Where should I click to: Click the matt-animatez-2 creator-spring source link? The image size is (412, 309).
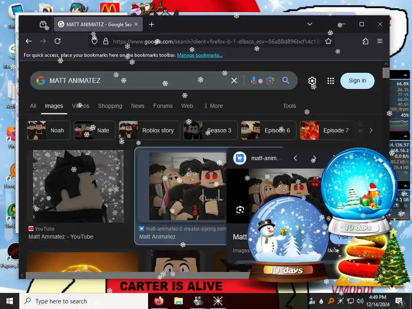(183, 229)
